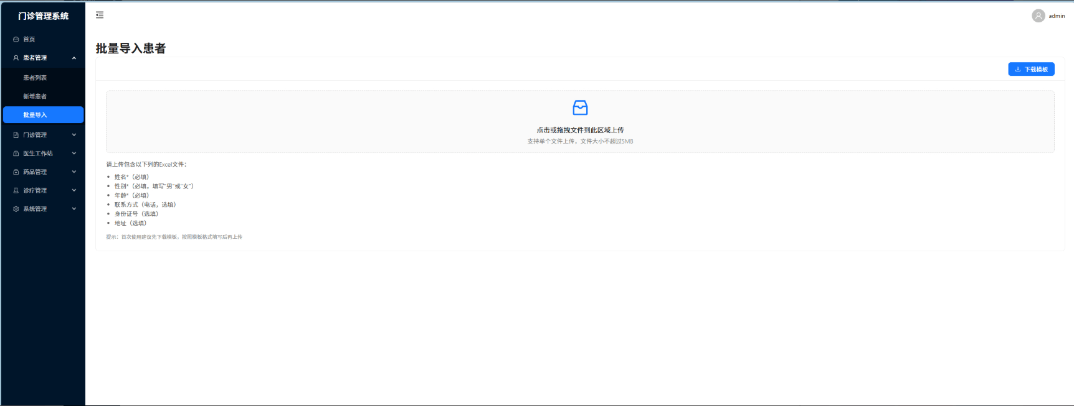
Task: Open the 患者列表 submenu item
Action: [x=43, y=78]
